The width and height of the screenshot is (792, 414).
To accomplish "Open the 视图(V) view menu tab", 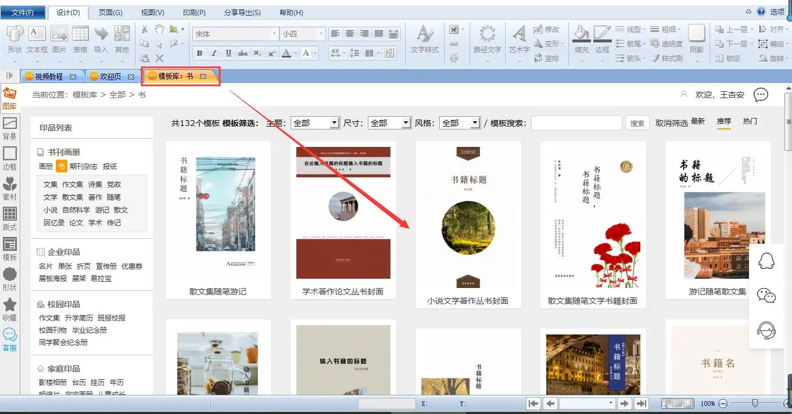I will click(152, 12).
